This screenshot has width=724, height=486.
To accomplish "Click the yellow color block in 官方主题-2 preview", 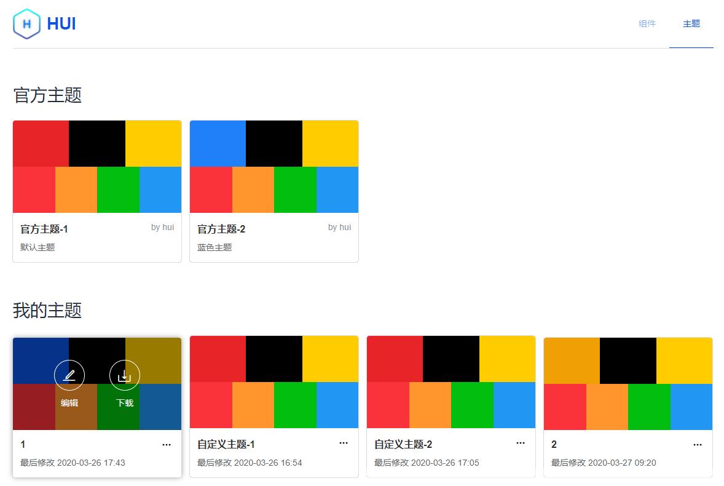I will 330,143.
